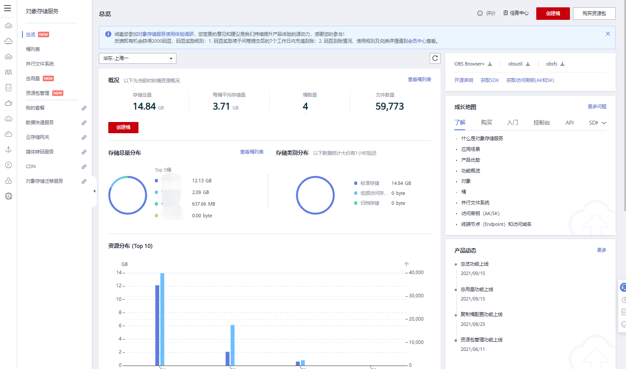
Task: Click the 59,773 文件数量 value
Action: 390,106
